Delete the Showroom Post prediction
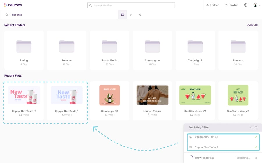Viewport: 262px width, 163px height. click(256, 158)
